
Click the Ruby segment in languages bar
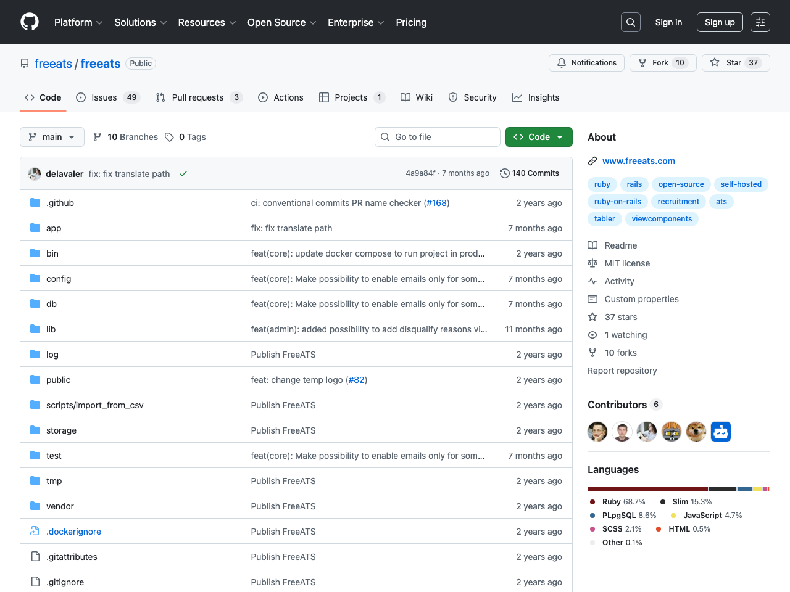click(x=647, y=489)
